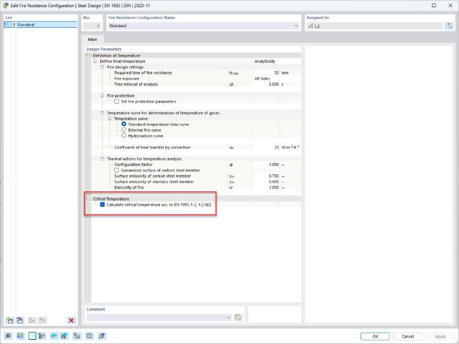Open Fire Resistance Configuration Name dropdown
This screenshot has height=344, width=459.
pyautogui.click(x=296, y=26)
